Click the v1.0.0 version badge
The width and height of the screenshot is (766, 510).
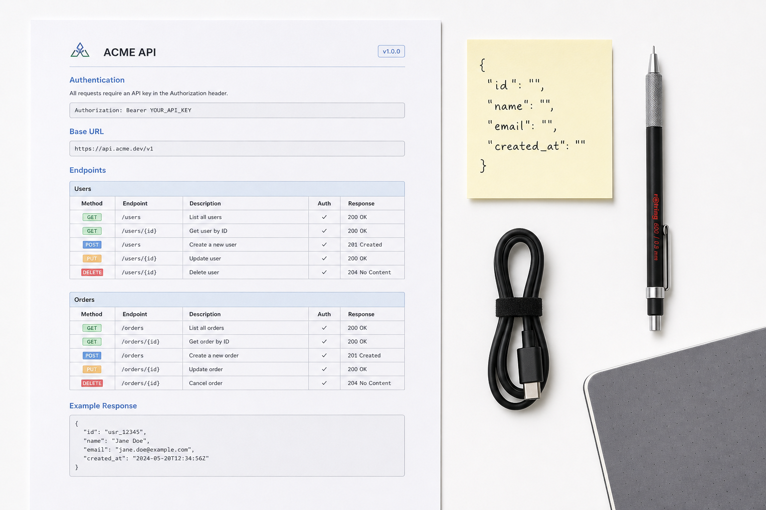click(x=391, y=51)
